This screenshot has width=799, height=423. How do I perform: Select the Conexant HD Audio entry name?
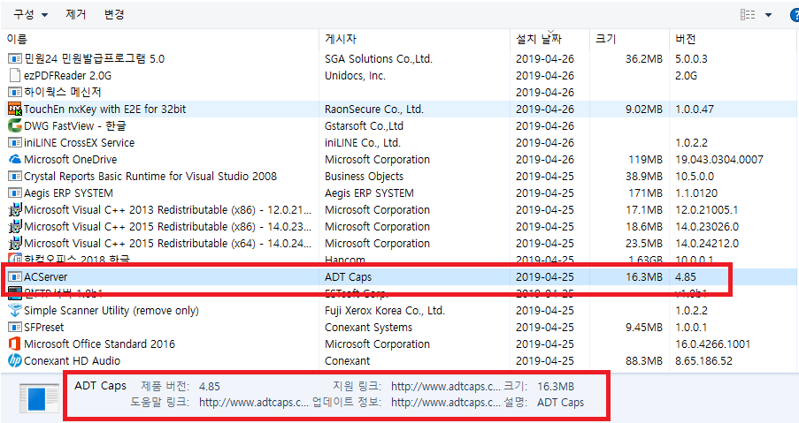coord(72,361)
